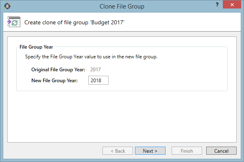Click the clone file group wizard icon
Screen dimensions: 244x162
[x=14, y=22]
